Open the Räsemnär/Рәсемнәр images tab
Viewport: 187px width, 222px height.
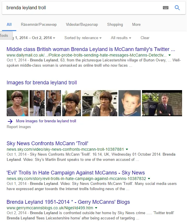pyautogui.click(x=39, y=25)
